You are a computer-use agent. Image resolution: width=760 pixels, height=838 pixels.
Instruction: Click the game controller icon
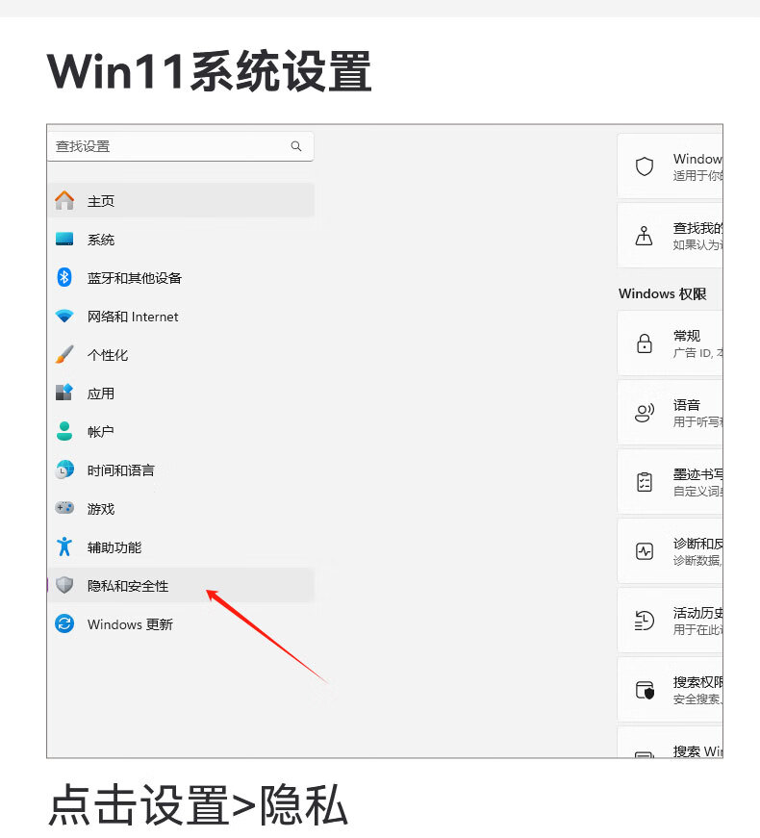coord(64,508)
